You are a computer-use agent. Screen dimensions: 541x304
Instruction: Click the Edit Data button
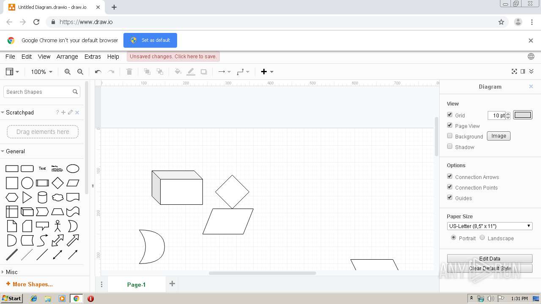pos(489,258)
